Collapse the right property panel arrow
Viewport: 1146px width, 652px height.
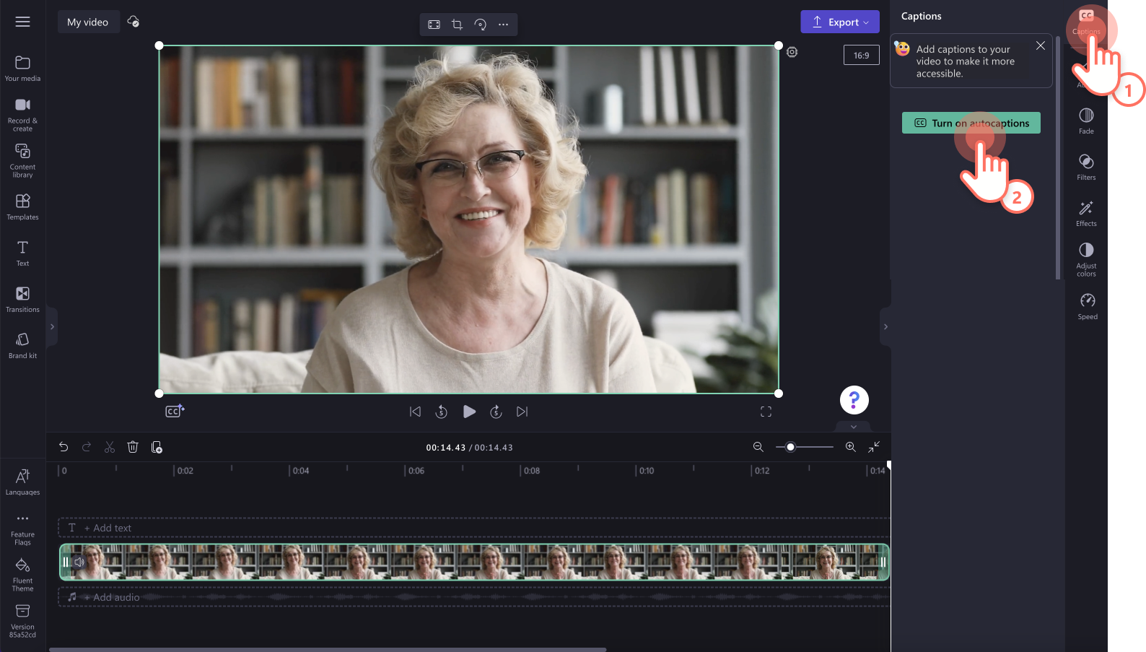[885, 326]
